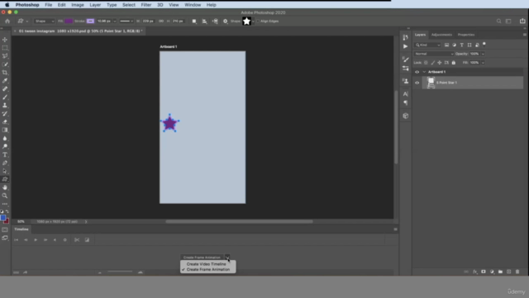
Task: Select the Hand tool
Action: [5, 188]
